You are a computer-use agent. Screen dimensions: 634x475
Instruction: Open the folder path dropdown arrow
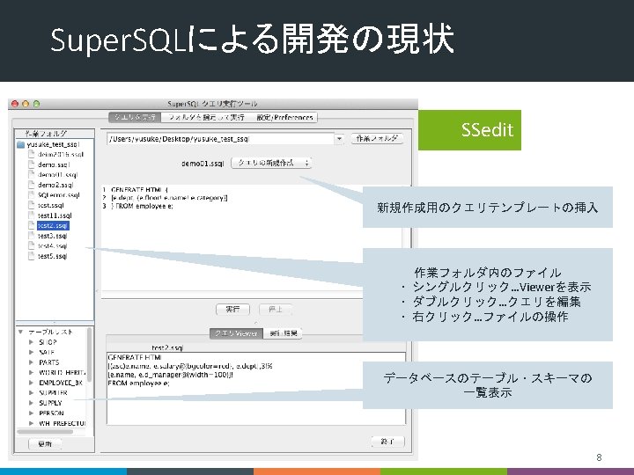[340, 139]
